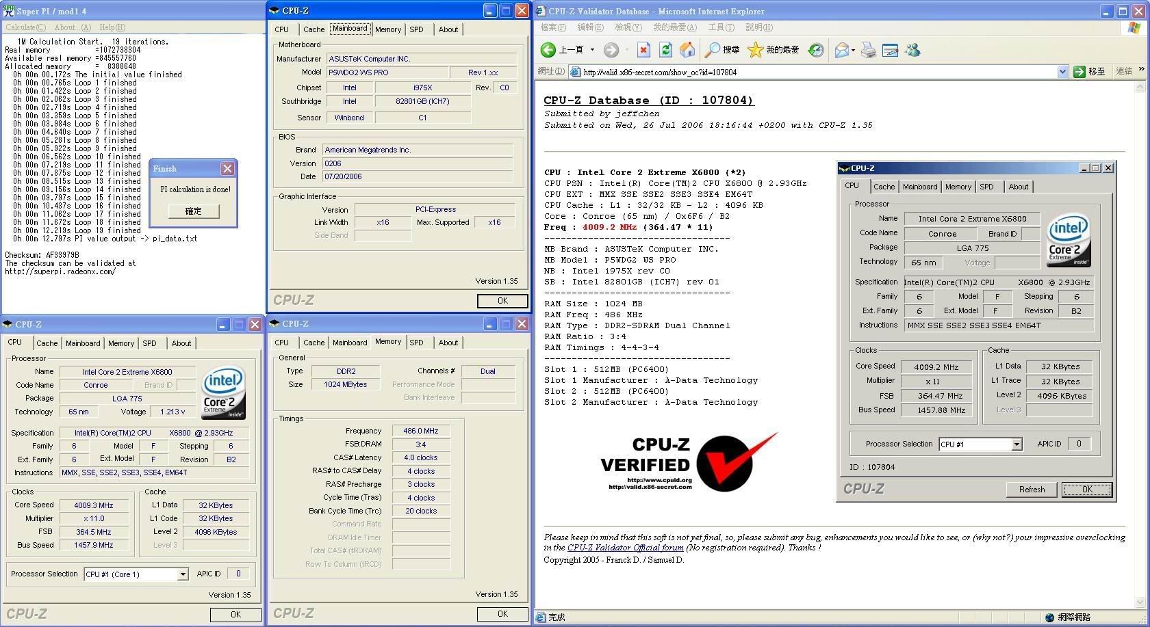Click the Memory Frequency value 486.0 MHz
This screenshot has width=1150, height=627.
pos(421,431)
